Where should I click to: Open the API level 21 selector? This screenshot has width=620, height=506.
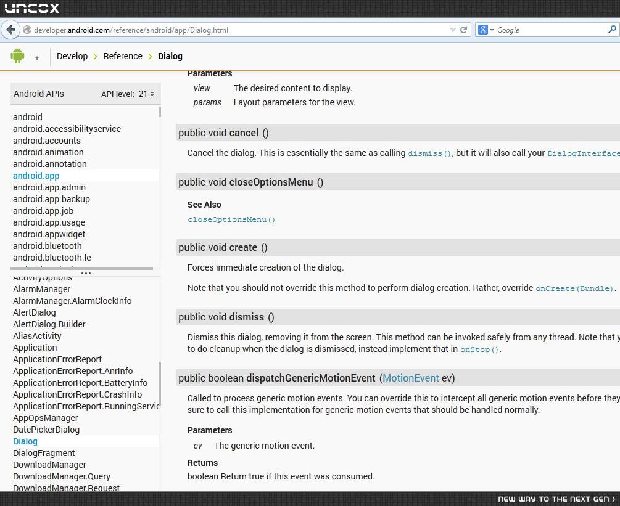pyautogui.click(x=128, y=94)
